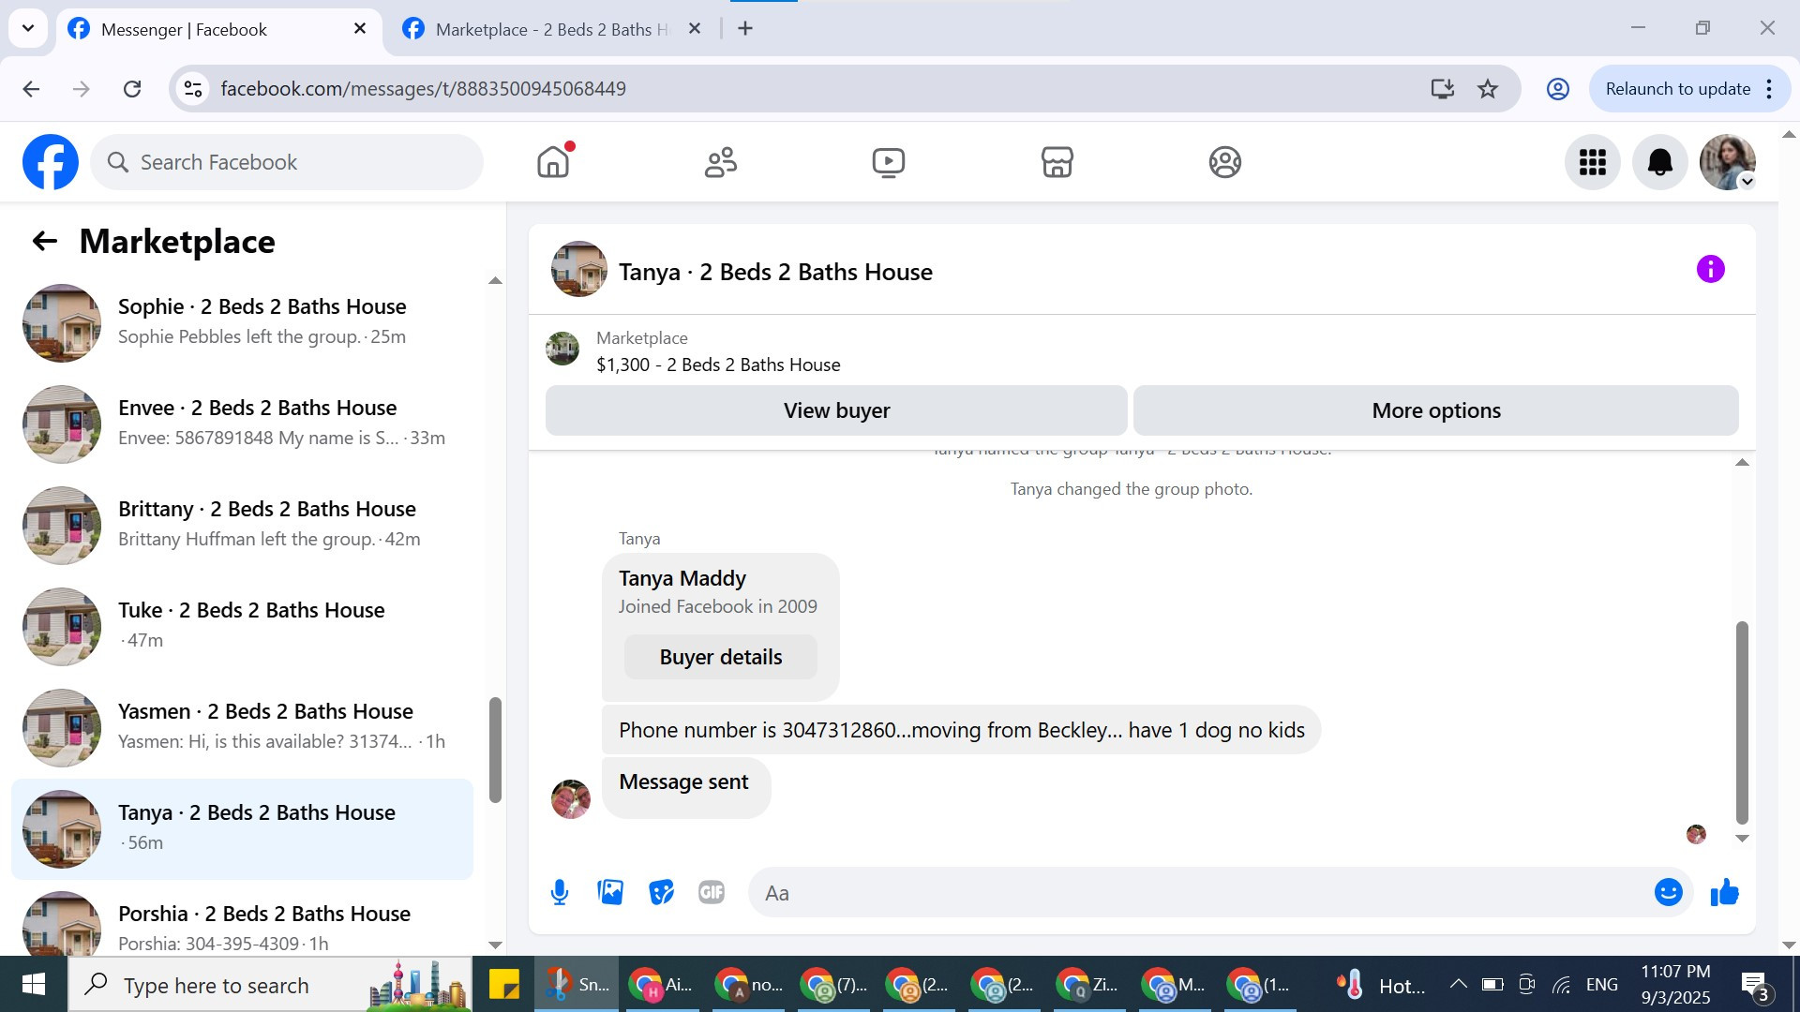Screen dimensions: 1800x1012
Task: Open Sophie's 2 Beds 2 Baths House chat
Action: tap(242, 322)
